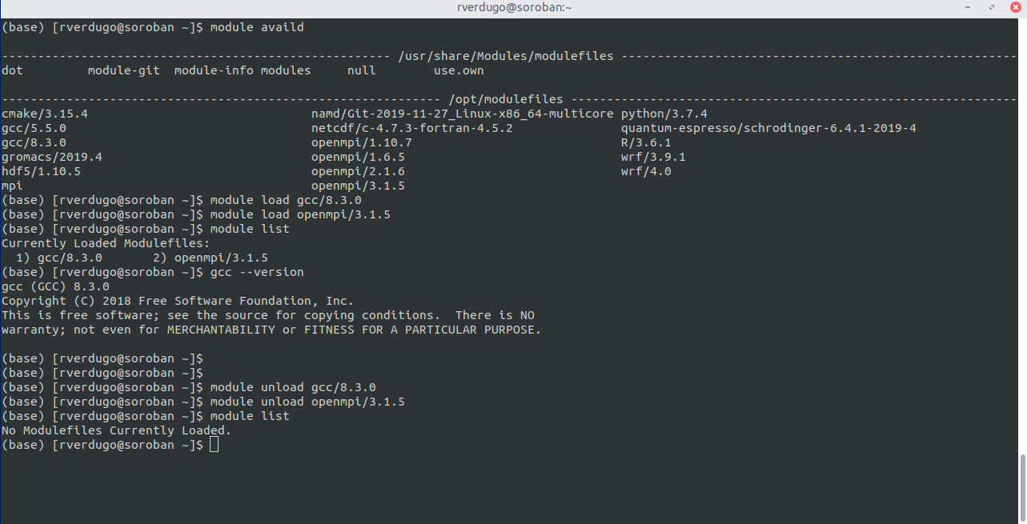Click the R/3.6.1 module entry
The width and height of the screenshot is (1027, 524).
coord(646,142)
